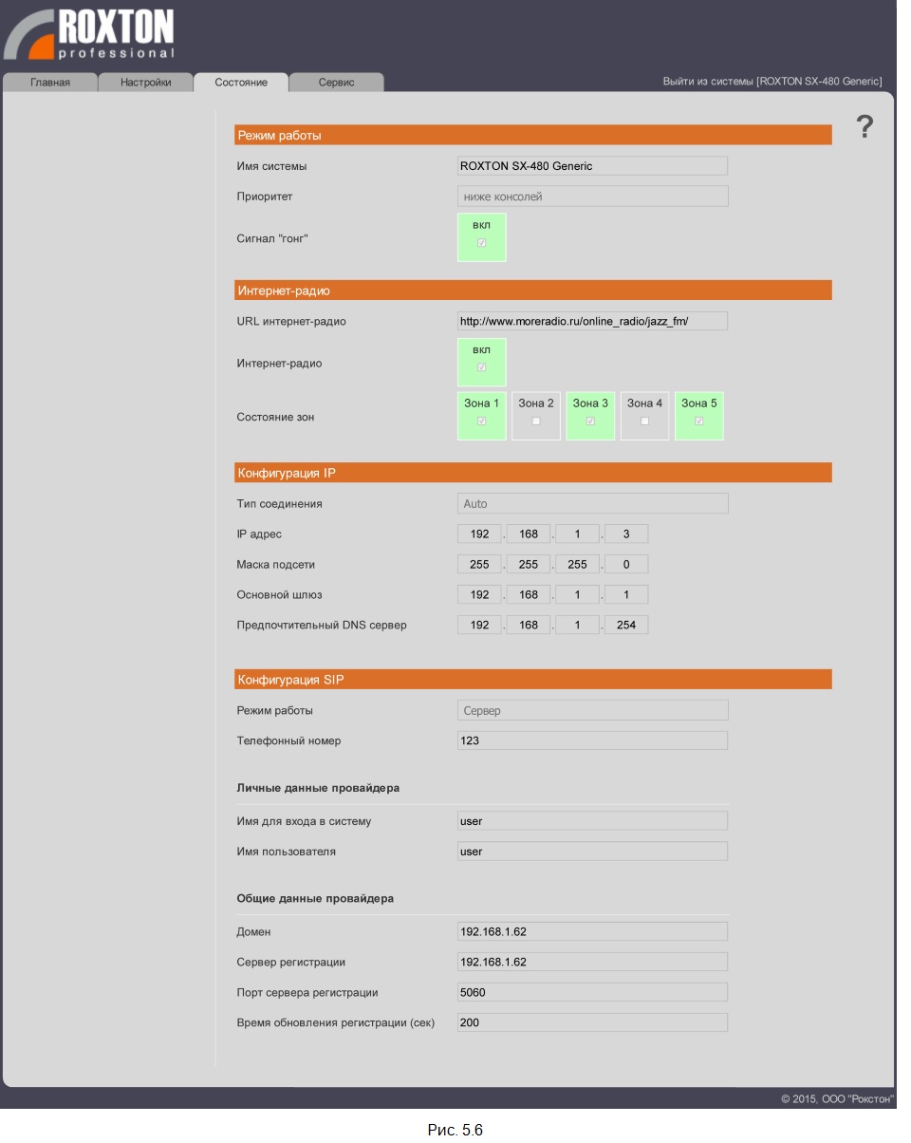Viewport: 911px width, 1143px height.
Task: Click the second octet of DNS сервер
Action: tap(529, 625)
